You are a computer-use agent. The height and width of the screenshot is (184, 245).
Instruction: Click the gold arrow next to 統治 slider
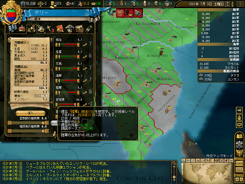point(85,45)
